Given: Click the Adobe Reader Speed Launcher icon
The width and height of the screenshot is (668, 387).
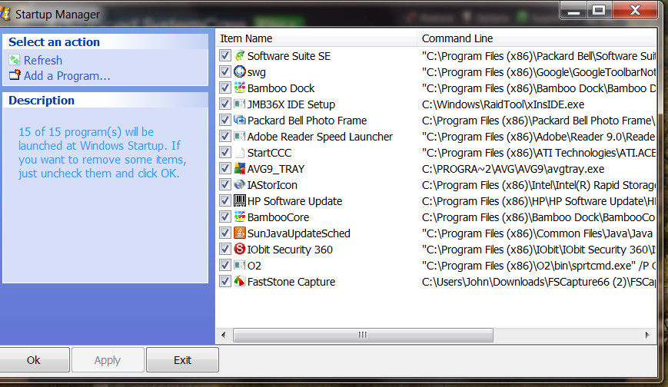Looking at the screenshot, I should (240, 136).
